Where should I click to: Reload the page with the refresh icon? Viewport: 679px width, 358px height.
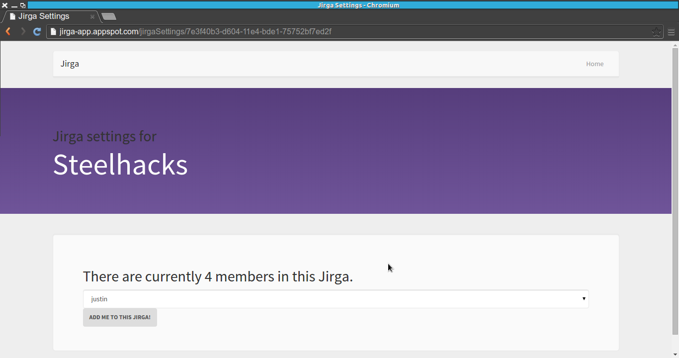(37, 32)
